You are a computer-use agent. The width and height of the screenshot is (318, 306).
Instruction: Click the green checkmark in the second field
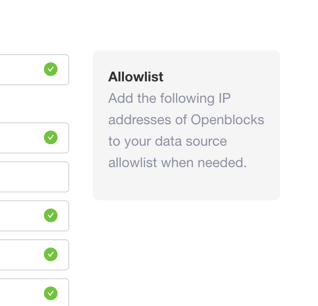click(51, 137)
